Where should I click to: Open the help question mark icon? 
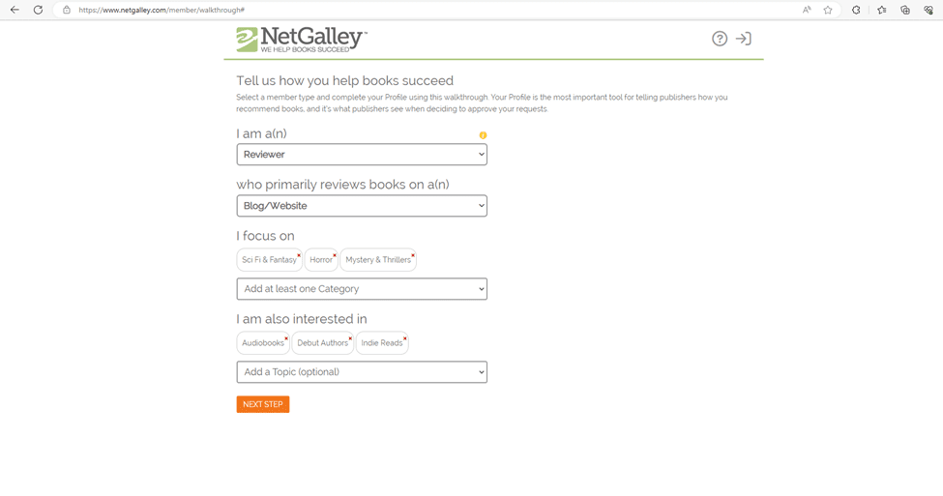[x=720, y=39]
